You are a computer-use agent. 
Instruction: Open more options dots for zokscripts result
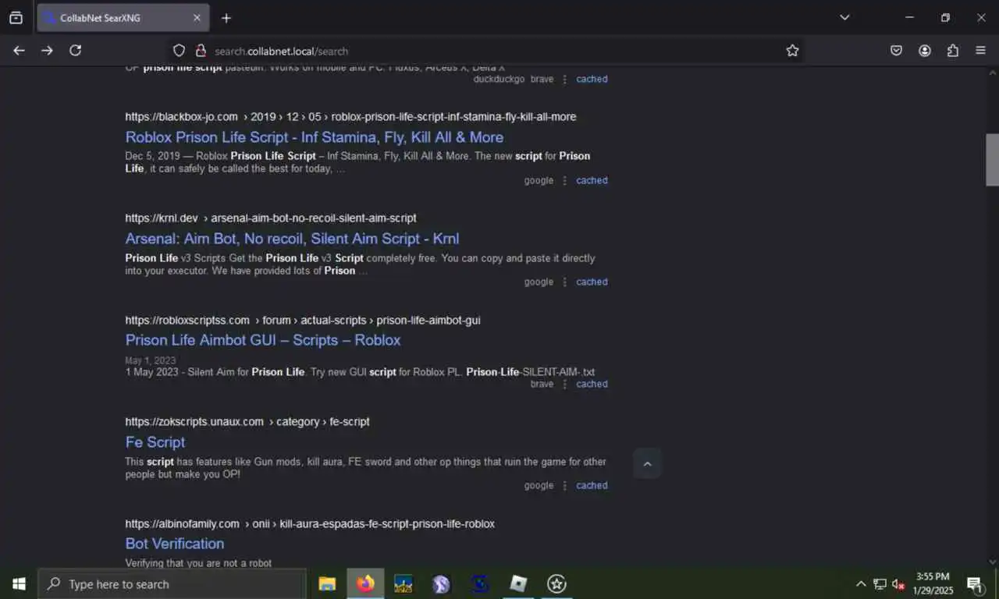pos(564,485)
